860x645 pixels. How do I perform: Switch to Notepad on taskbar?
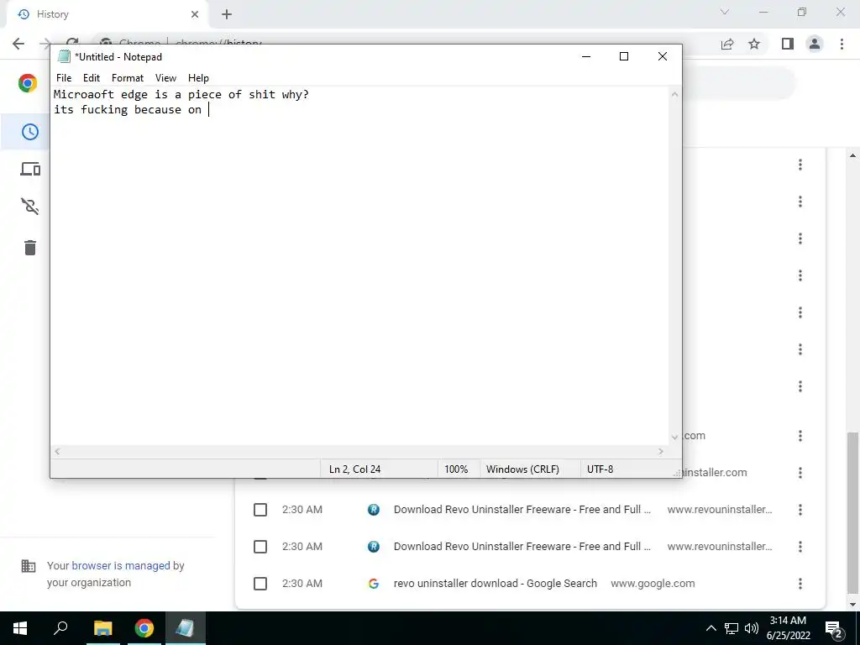click(x=185, y=628)
